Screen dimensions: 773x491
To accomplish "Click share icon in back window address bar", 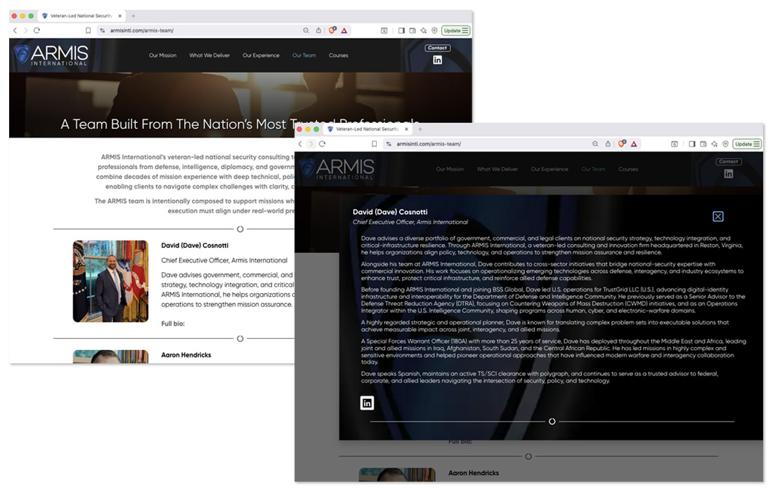I will click(318, 30).
